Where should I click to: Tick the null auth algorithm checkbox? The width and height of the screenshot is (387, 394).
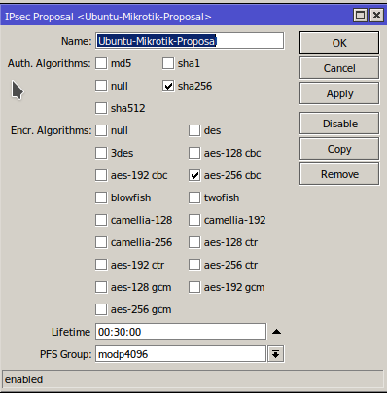click(101, 86)
